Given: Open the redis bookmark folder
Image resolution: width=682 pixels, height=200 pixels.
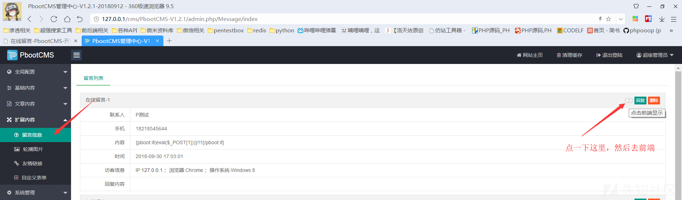Looking at the screenshot, I should [x=256, y=31].
